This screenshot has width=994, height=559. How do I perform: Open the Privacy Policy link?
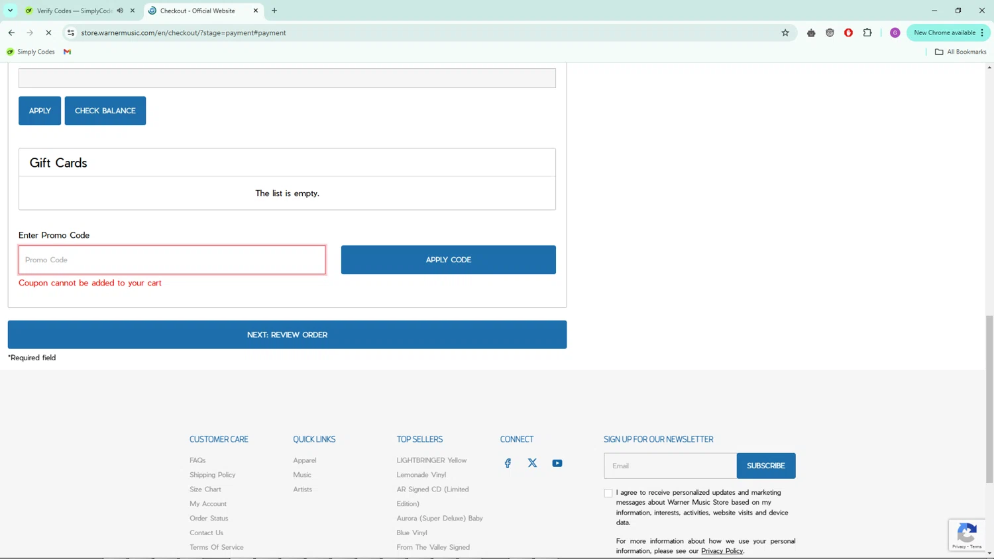tap(722, 551)
